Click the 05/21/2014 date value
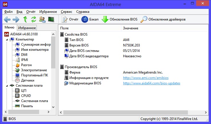This screenshot has height=124, width=211. [131, 51]
